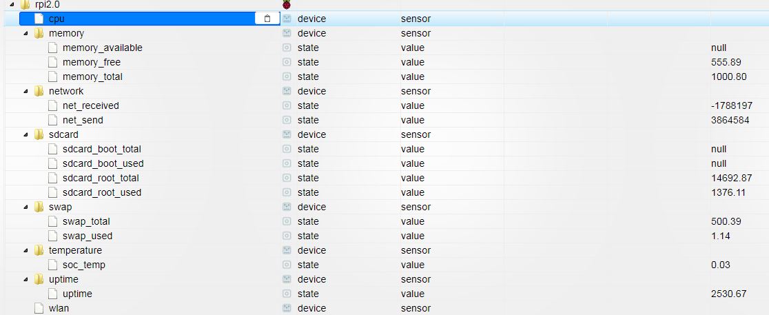
Task: Click the value 0.03
Action: coord(721,265)
